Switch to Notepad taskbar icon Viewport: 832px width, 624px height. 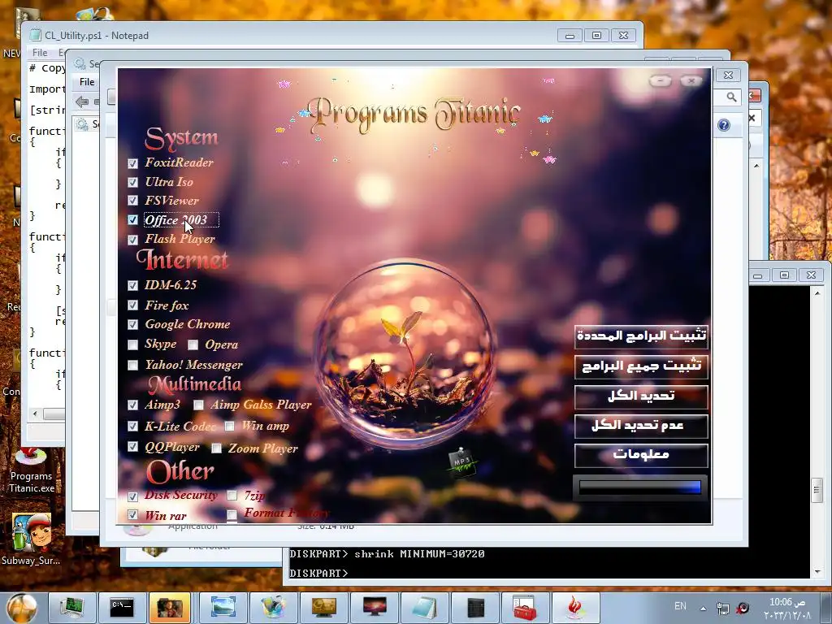point(424,608)
